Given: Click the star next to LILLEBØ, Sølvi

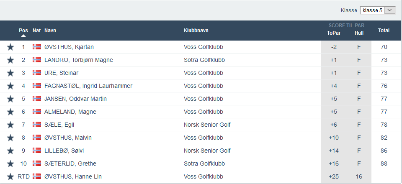Looking at the screenshot, I should tap(10, 151).
